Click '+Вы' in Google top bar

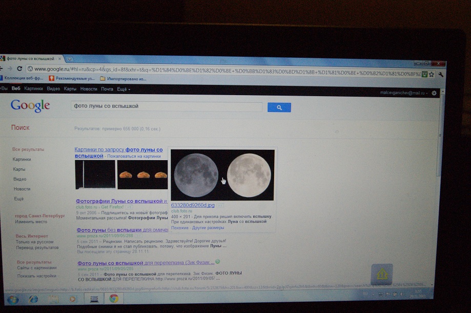(4, 88)
